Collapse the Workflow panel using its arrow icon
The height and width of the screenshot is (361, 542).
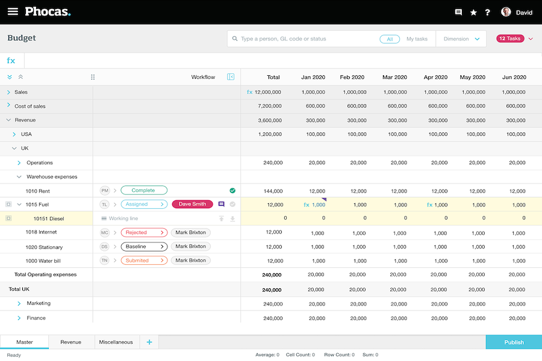(x=230, y=77)
